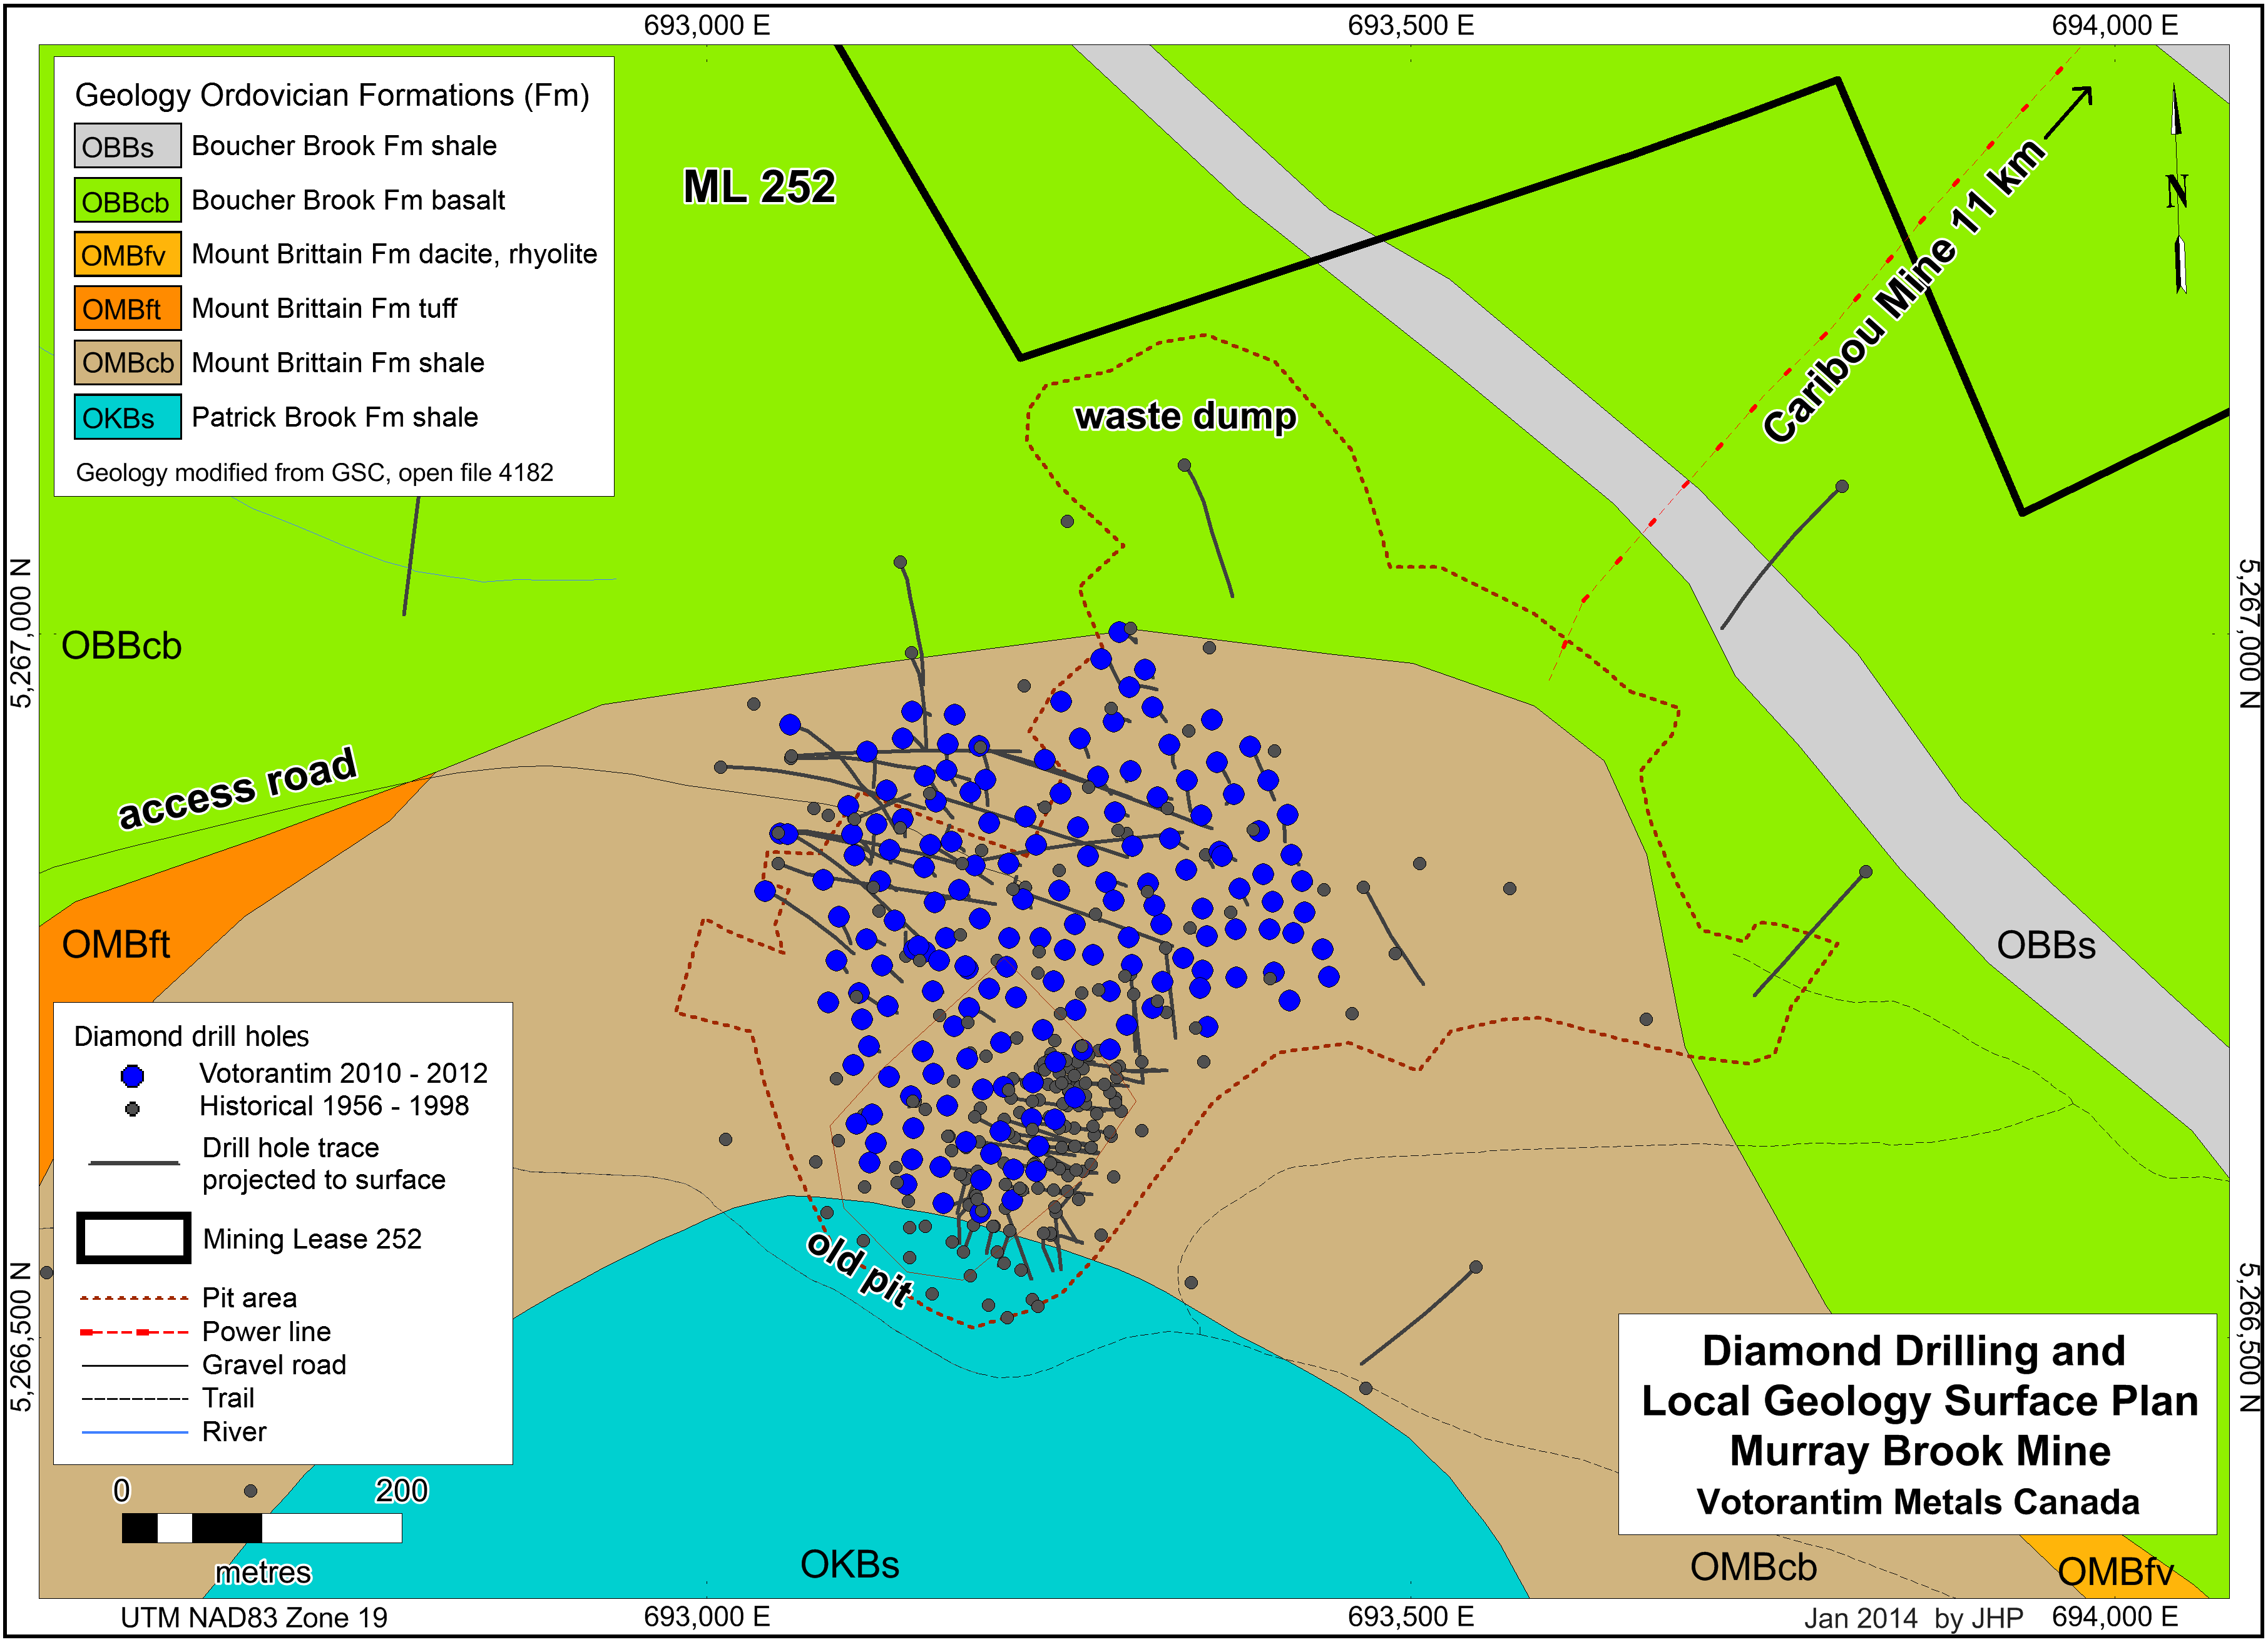Enable the waste dump label
The height and width of the screenshot is (1642, 2268).
coord(1186,418)
